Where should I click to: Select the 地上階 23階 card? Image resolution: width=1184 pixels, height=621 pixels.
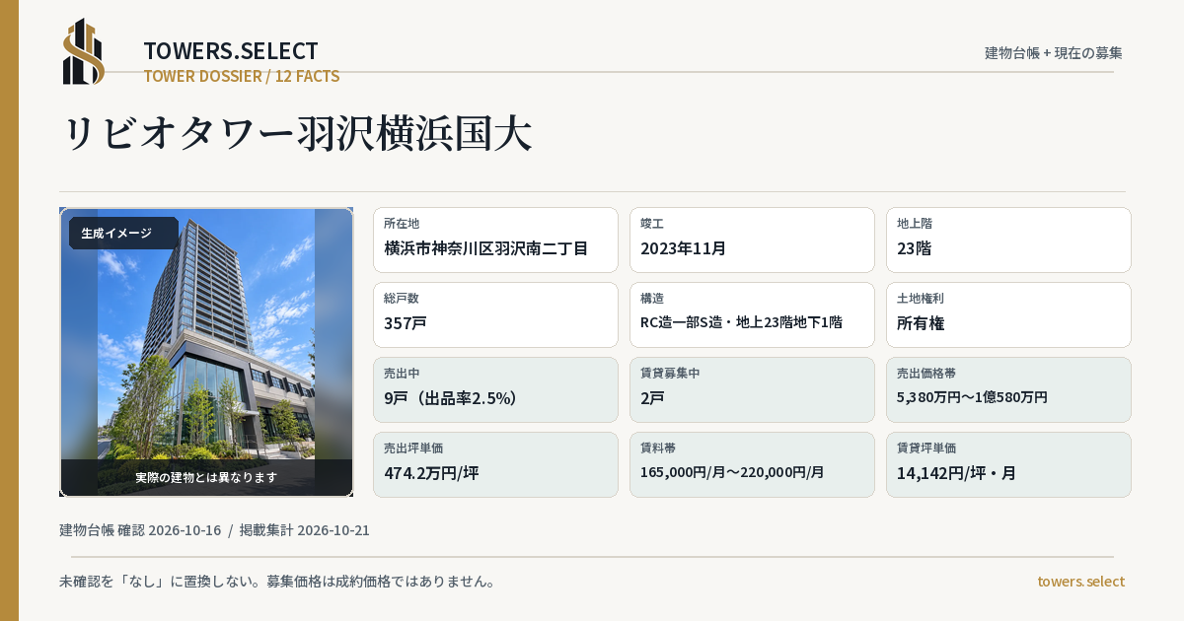[1008, 240]
